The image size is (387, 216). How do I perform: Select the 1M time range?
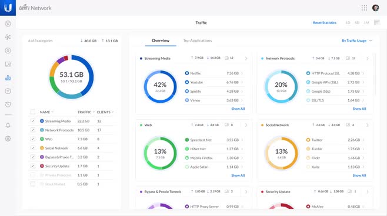pyautogui.click(x=366, y=23)
